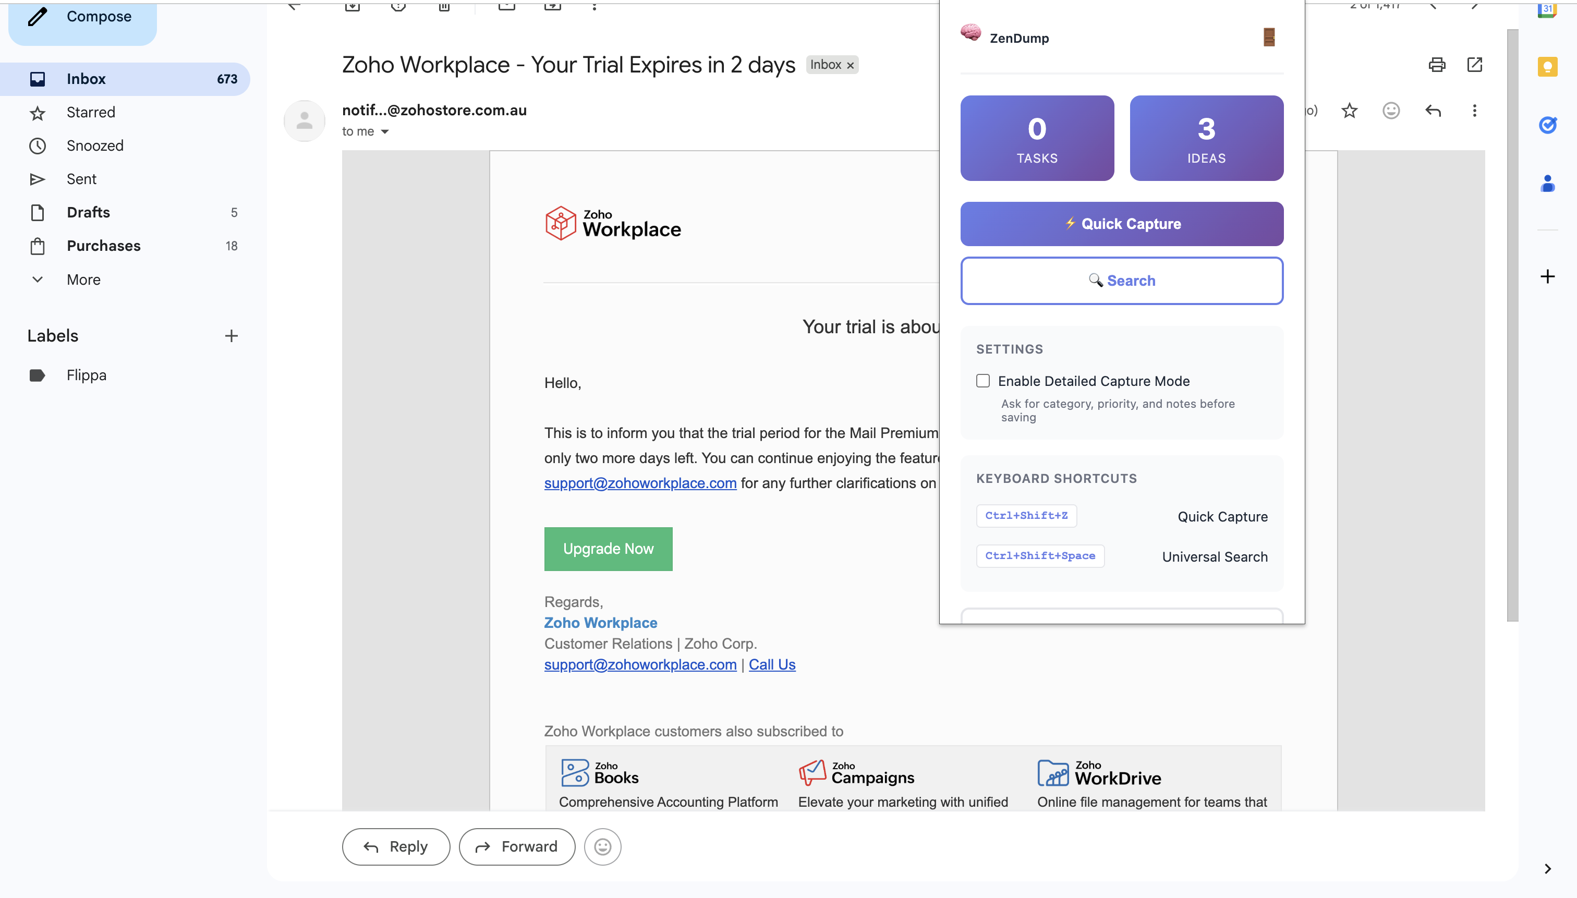Open the Drafts folder
Screen dimensions: 1577x898
pos(88,212)
